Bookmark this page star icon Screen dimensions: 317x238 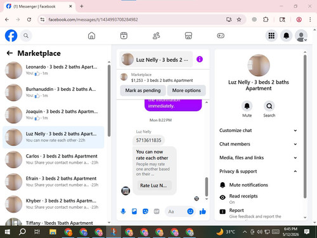(239, 20)
